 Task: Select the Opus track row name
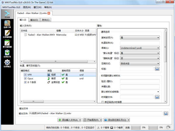point(30,78)
